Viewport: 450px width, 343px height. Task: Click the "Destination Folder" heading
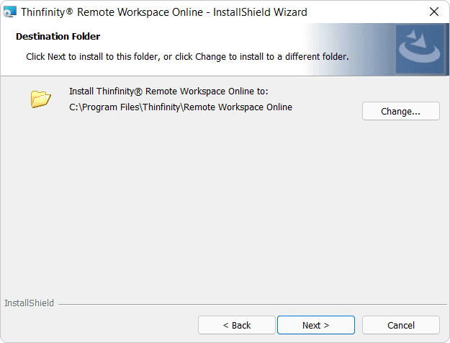click(58, 37)
